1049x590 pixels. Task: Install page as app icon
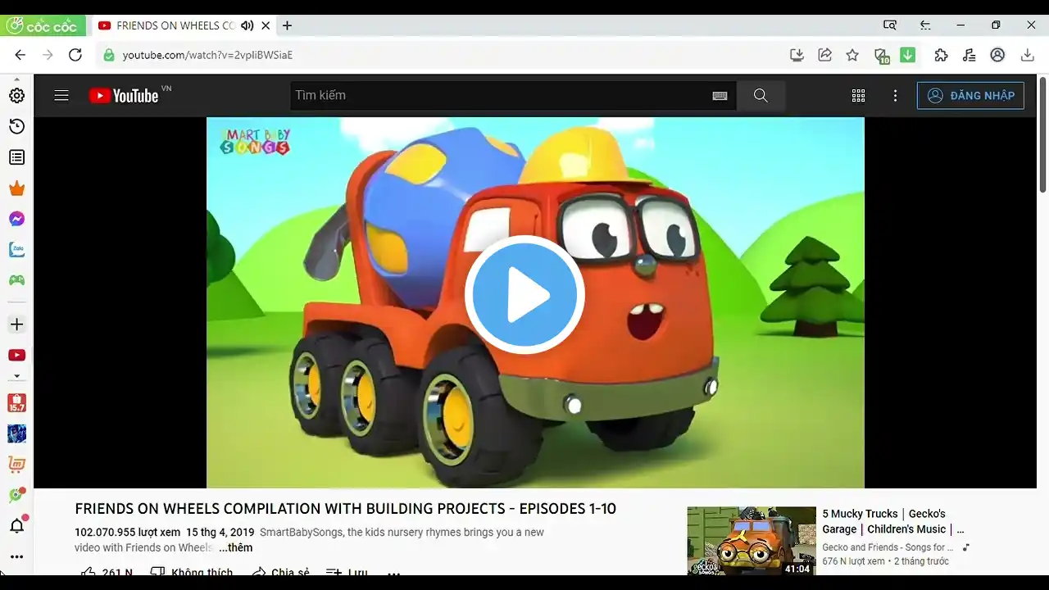(797, 55)
